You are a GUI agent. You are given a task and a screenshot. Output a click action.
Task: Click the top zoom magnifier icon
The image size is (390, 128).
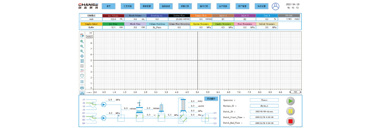tap(82, 41)
